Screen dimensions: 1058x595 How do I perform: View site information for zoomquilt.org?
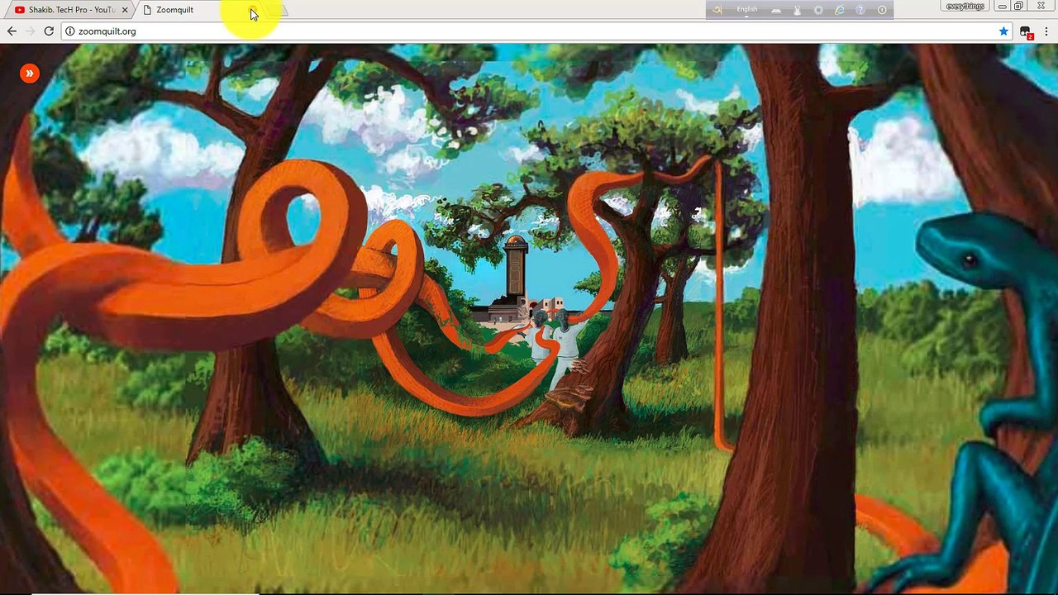(70, 31)
